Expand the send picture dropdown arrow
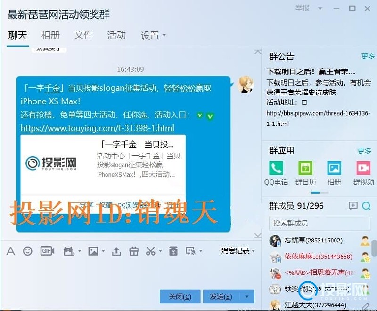The width and height of the screenshot is (377, 311). click(x=102, y=252)
